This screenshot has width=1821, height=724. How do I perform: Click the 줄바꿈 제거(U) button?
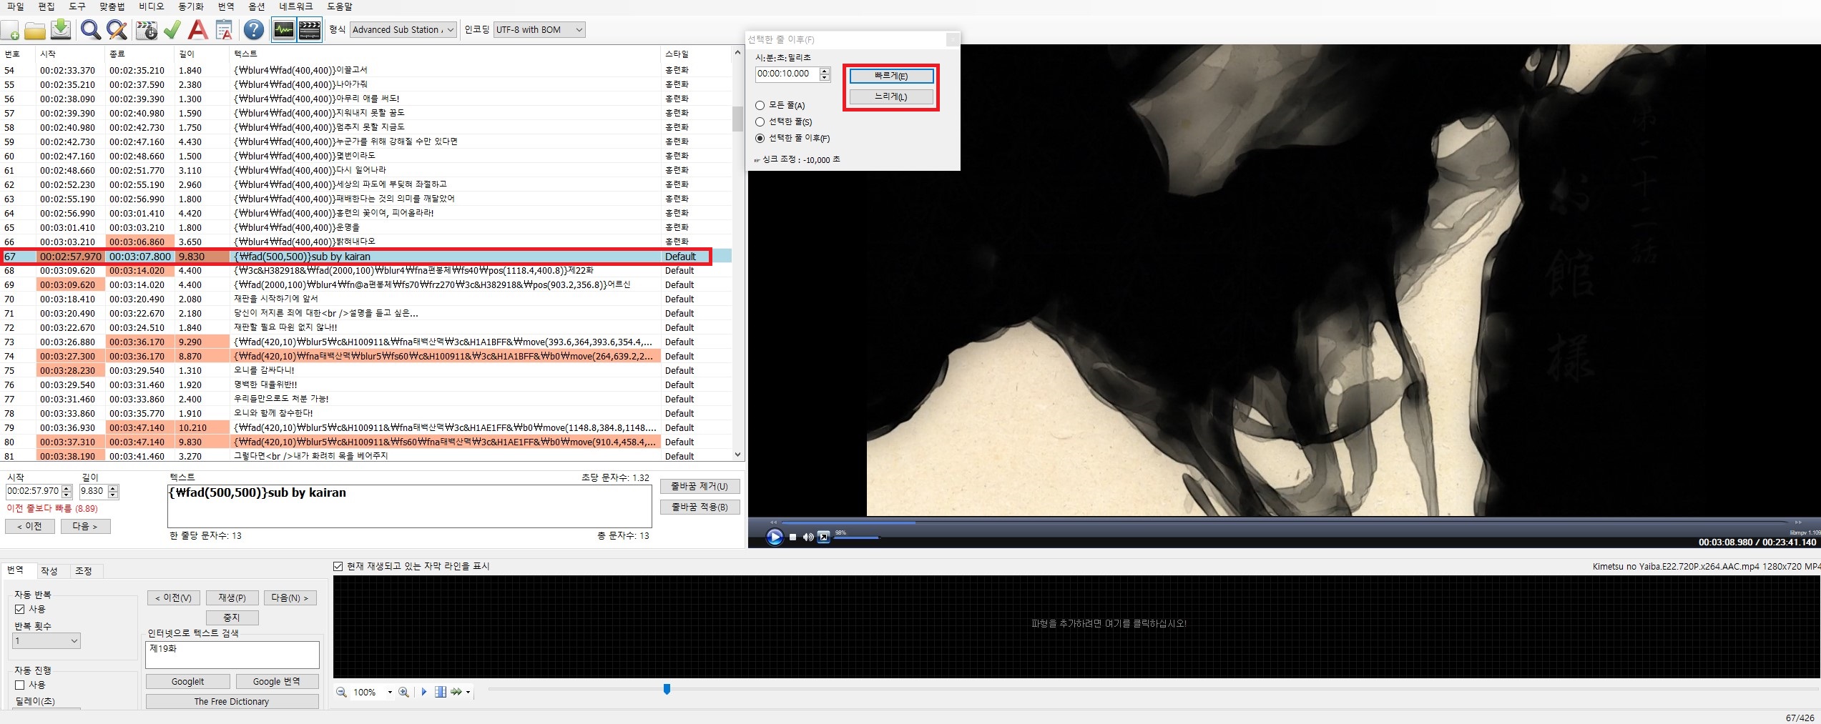click(x=700, y=487)
